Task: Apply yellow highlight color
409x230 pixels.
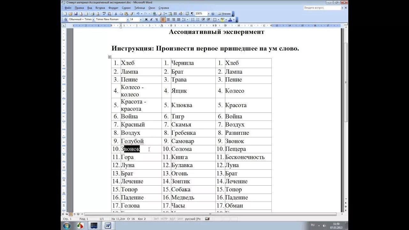Action: (222, 19)
